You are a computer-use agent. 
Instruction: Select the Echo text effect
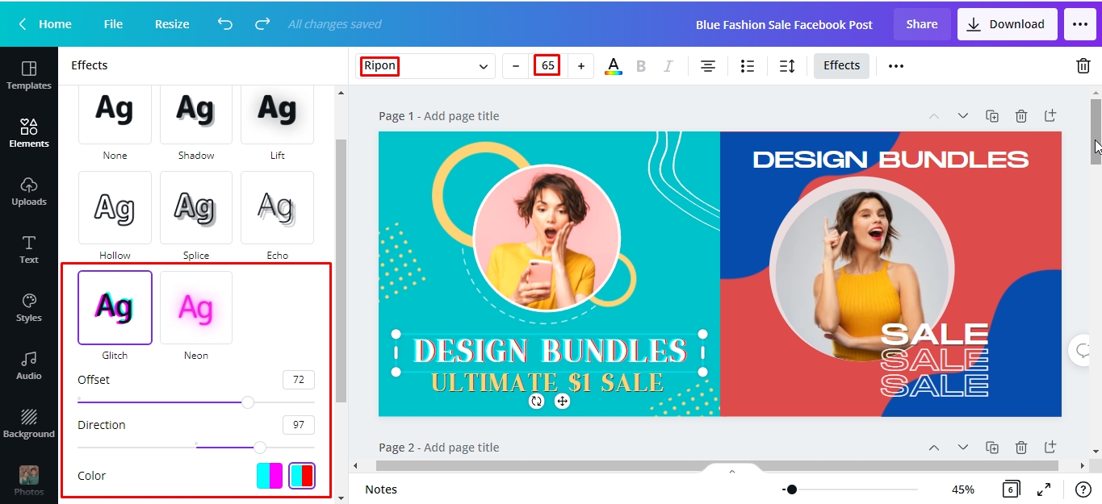277,207
